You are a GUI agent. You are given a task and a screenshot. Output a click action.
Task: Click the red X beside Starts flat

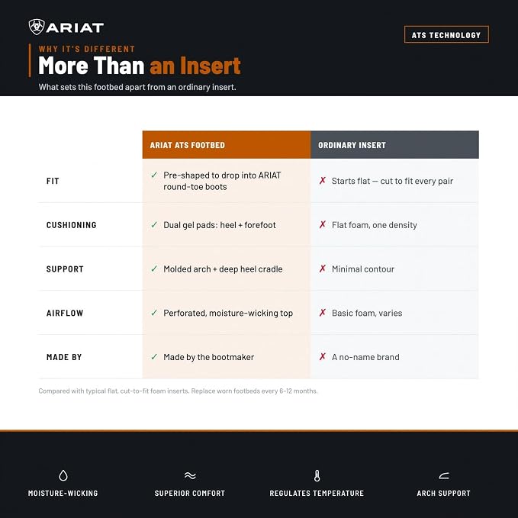[x=323, y=180]
